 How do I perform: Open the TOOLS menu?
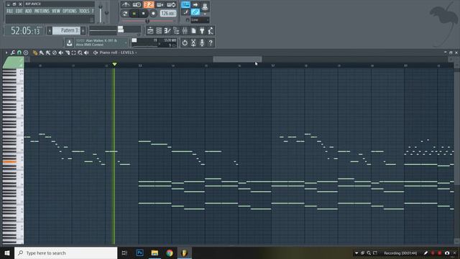[x=84, y=12]
